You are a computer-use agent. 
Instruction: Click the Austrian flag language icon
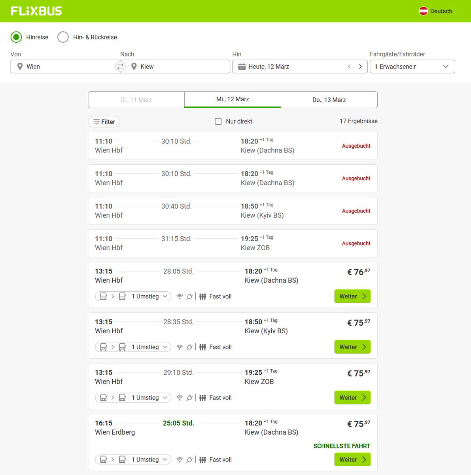tap(424, 11)
